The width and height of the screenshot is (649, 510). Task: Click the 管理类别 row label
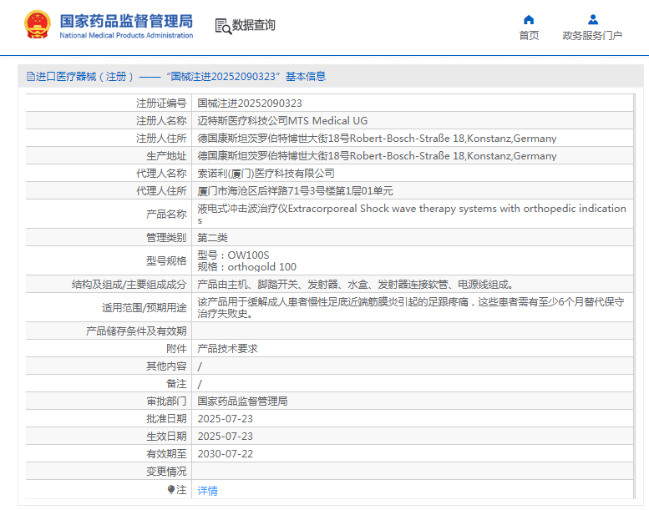tap(166, 237)
